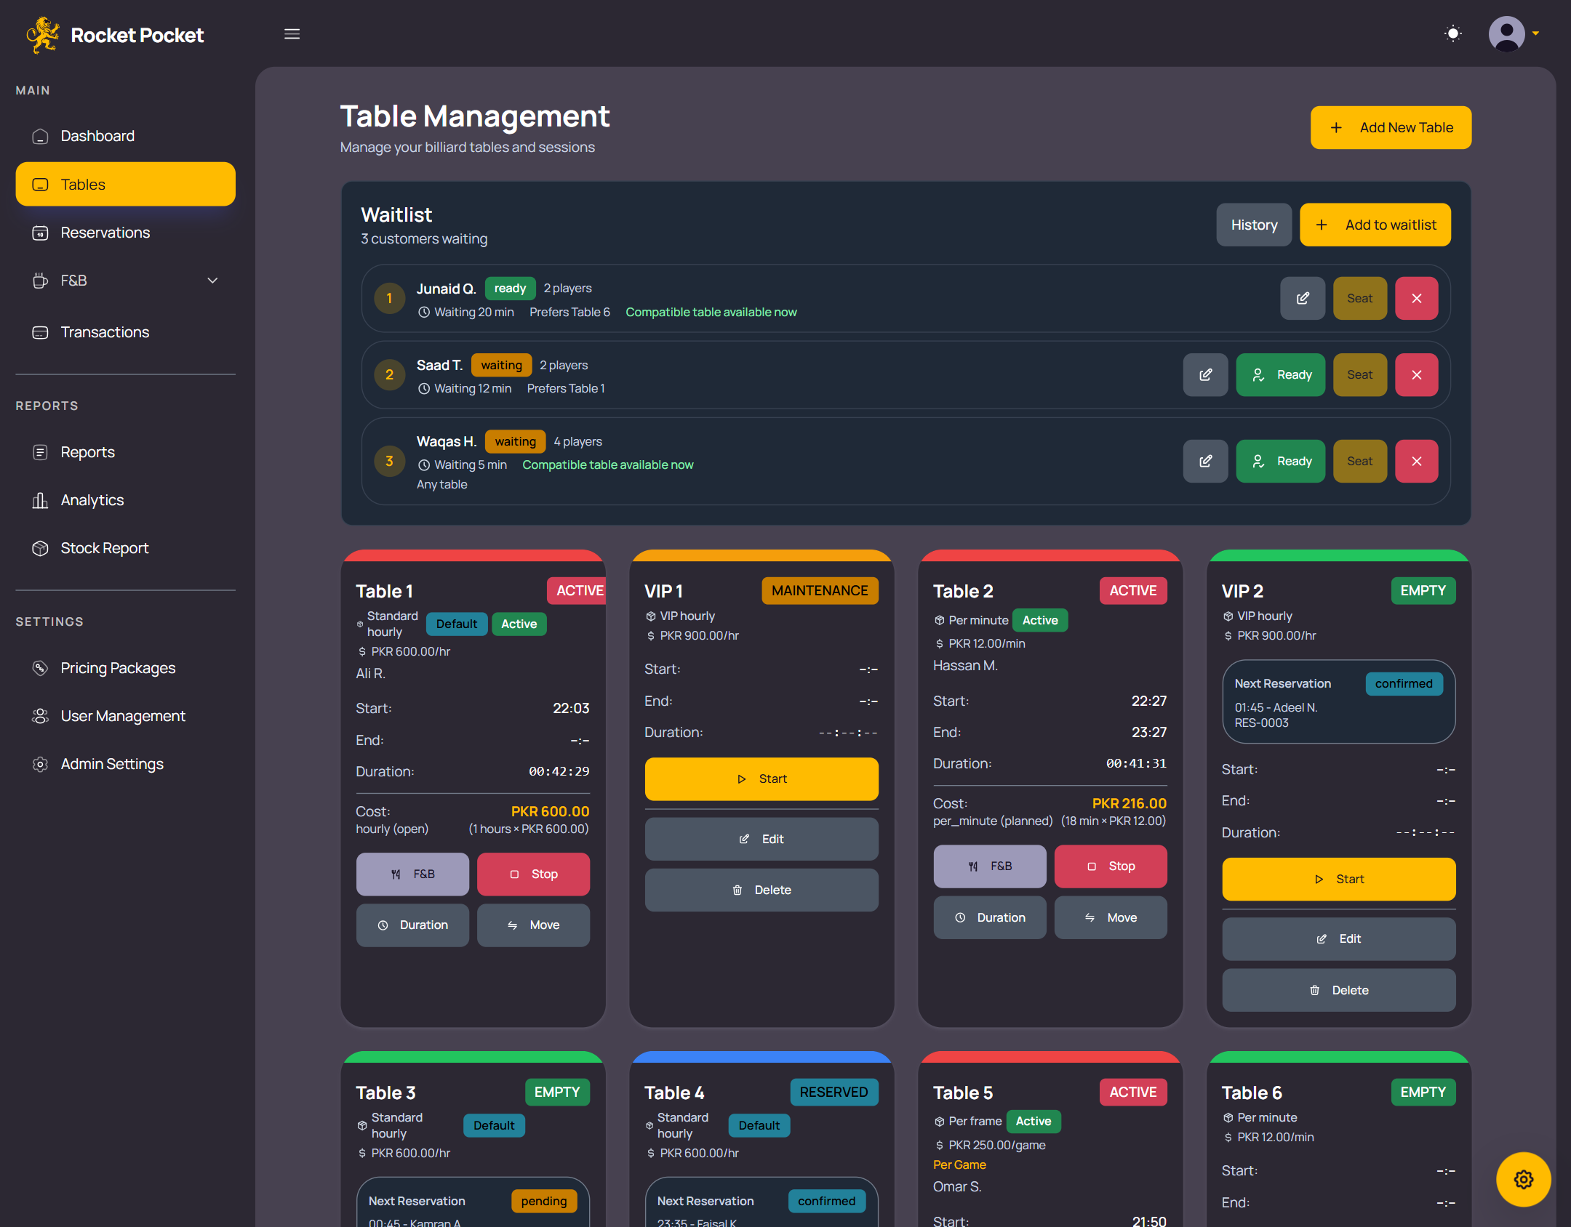Seat Saad T. from waitlist
1571x1227 pixels.
pyautogui.click(x=1359, y=375)
